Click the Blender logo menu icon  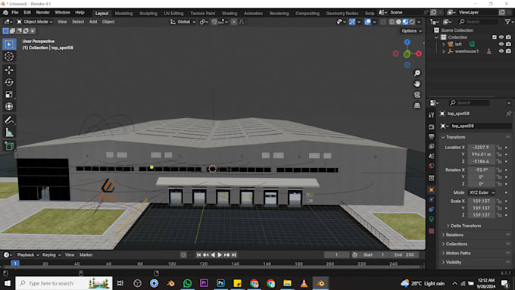coord(5,12)
